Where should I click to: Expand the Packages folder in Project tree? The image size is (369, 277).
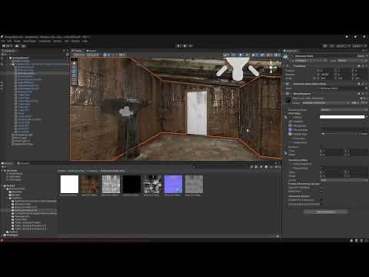2,235
